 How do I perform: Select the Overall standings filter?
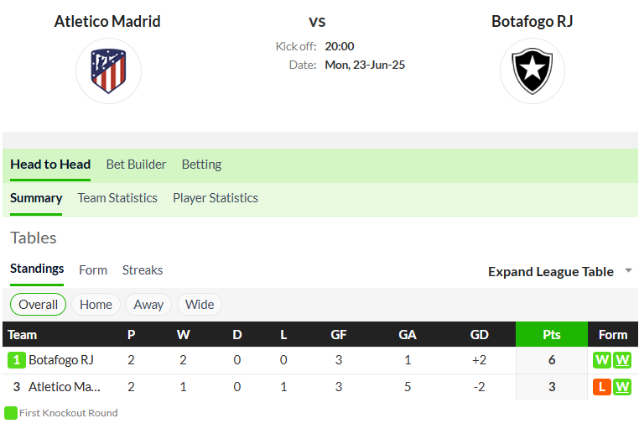click(38, 304)
